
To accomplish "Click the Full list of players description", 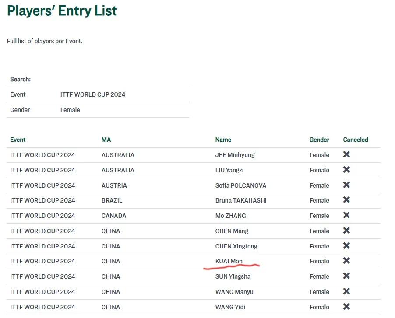I will (x=45, y=41).
